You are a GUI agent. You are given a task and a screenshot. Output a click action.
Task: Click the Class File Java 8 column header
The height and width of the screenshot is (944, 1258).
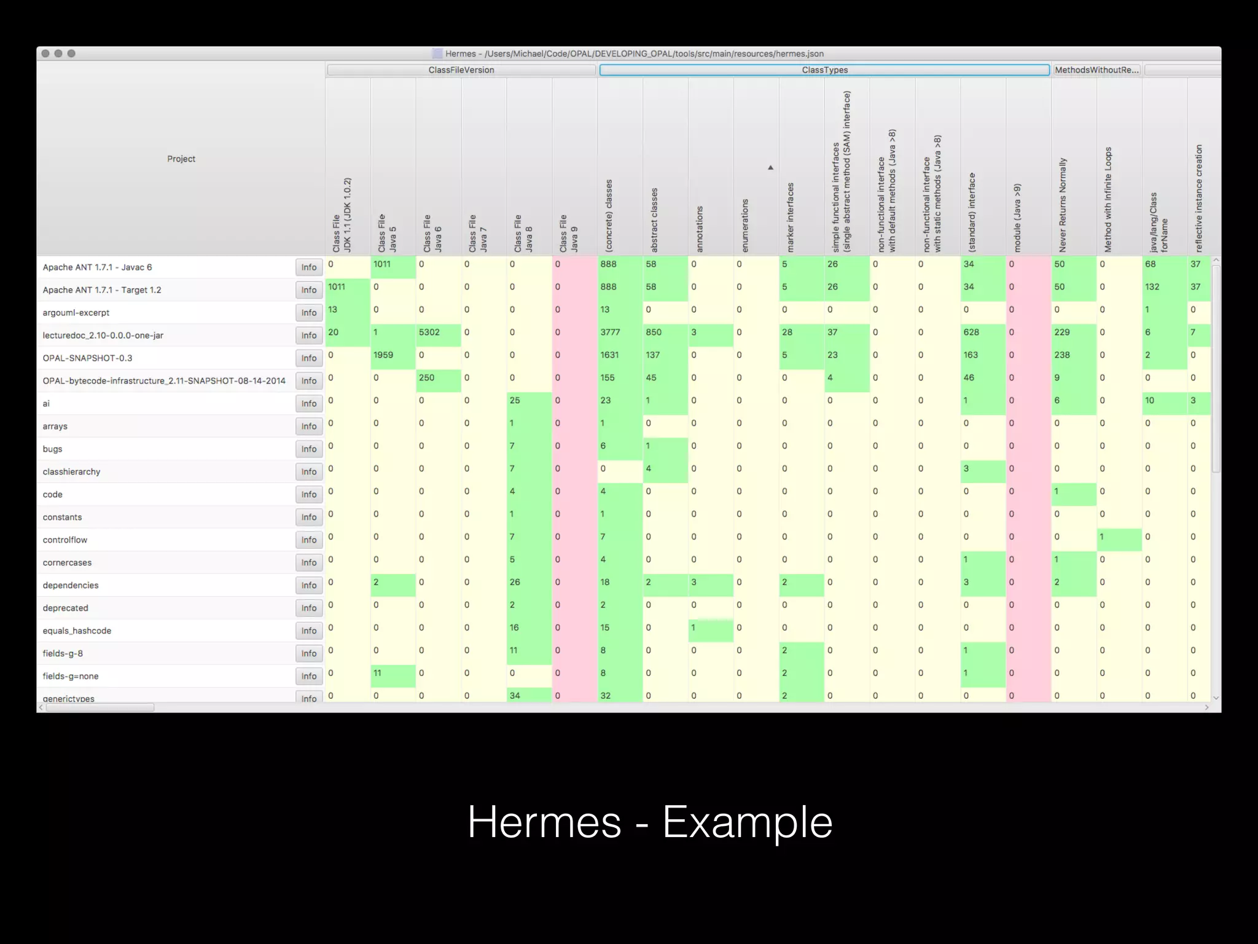click(x=529, y=166)
